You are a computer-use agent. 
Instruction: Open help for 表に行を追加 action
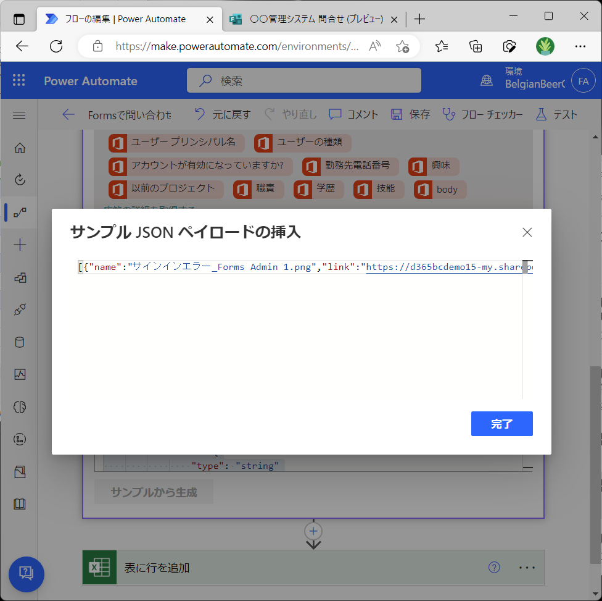click(493, 567)
